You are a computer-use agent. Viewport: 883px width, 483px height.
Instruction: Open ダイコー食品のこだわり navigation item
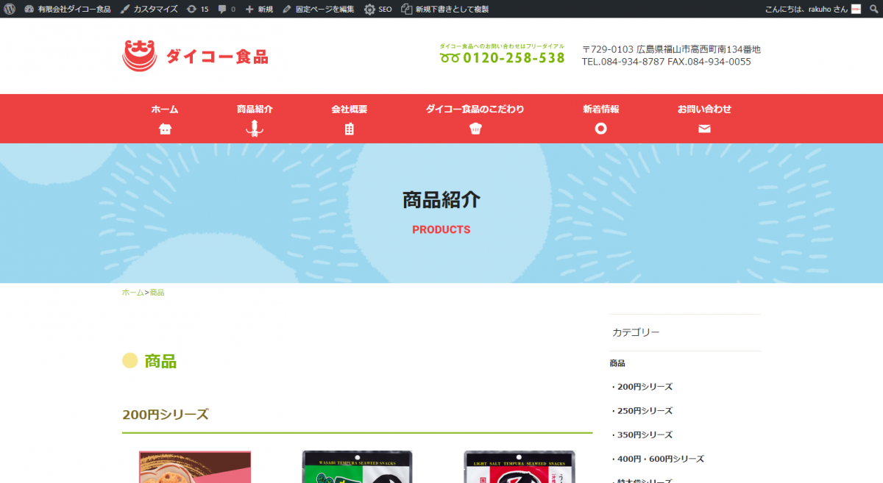(x=475, y=109)
